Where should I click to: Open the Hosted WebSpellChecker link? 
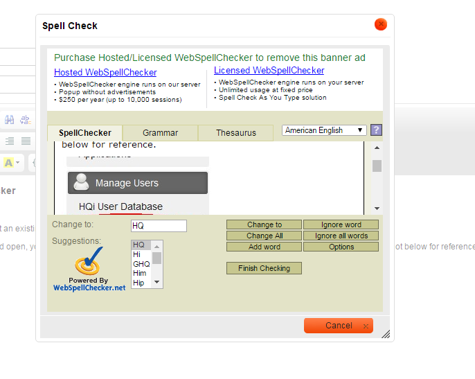[105, 73]
